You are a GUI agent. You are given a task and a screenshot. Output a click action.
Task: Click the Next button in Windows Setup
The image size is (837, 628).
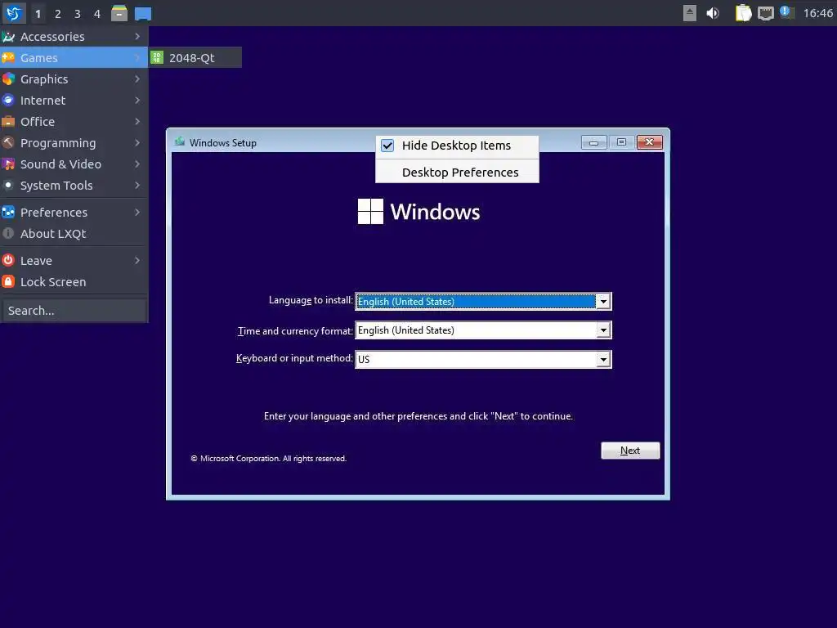click(630, 451)
